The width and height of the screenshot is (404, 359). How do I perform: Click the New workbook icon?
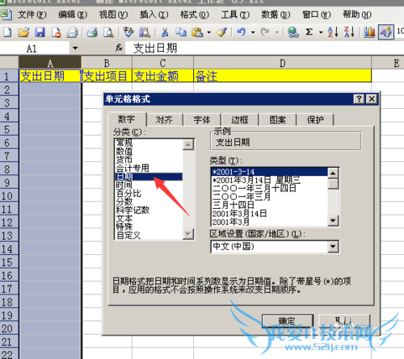click(7, 32)
